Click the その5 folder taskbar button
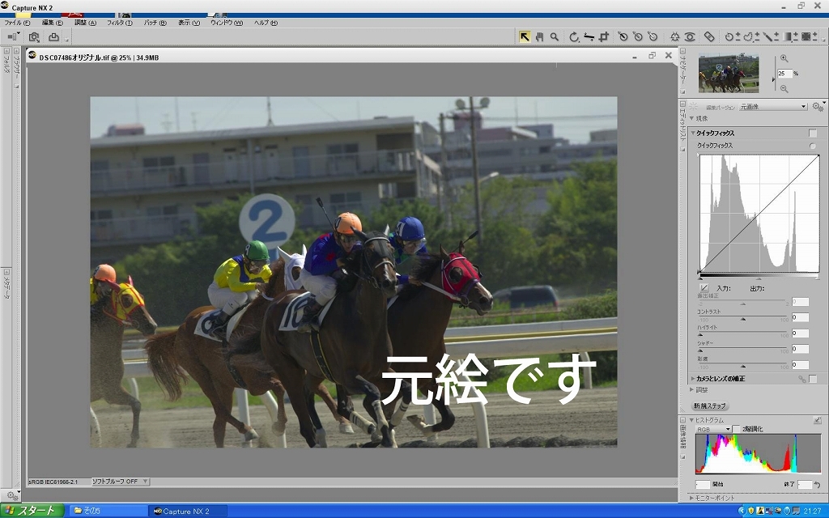The width and height of the screenshot is (829, 518). click(x=108, y=512)
